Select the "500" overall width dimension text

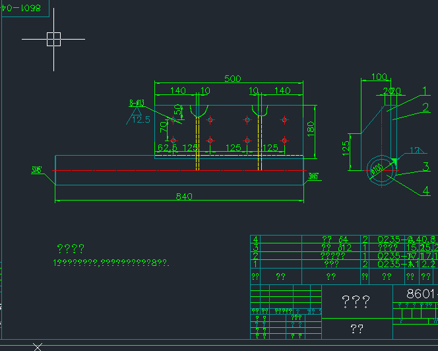[x=233, y=79]
